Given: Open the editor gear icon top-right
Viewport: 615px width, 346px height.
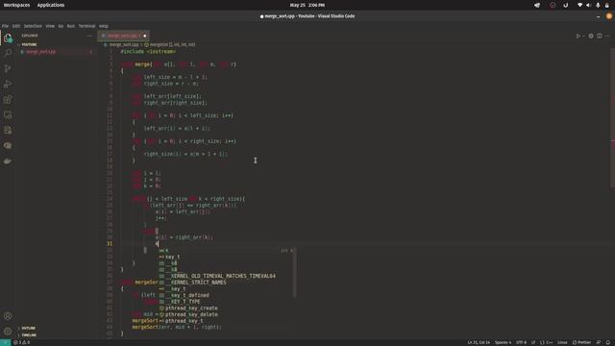Looking at the screenshot, I should tap(591, 36).
